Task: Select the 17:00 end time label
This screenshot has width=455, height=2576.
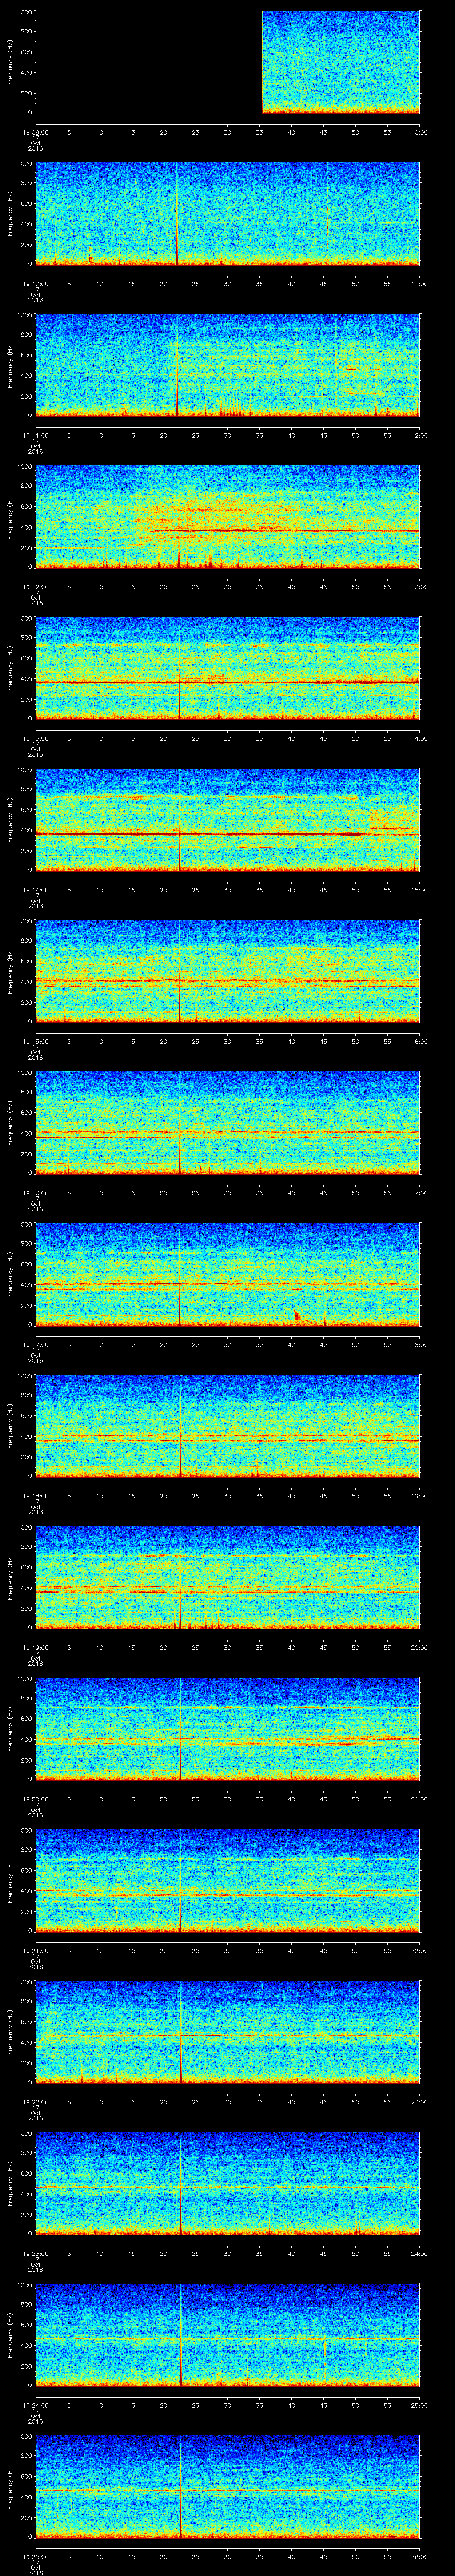Action: 420,1193
